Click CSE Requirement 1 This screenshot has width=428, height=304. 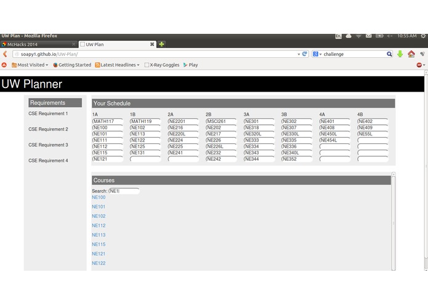48,113
